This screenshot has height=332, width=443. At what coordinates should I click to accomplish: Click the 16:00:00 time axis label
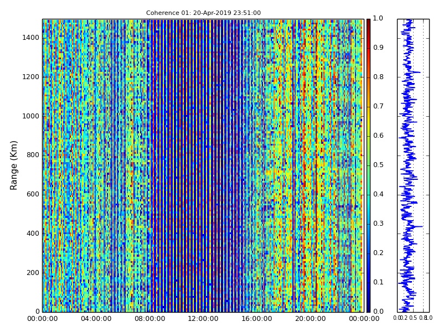[x=257, y=319]
